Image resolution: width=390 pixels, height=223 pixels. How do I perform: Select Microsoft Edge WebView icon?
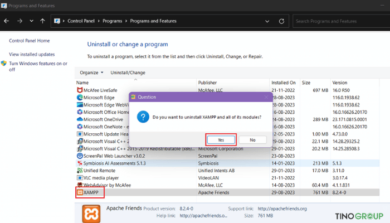click(80, 105)
